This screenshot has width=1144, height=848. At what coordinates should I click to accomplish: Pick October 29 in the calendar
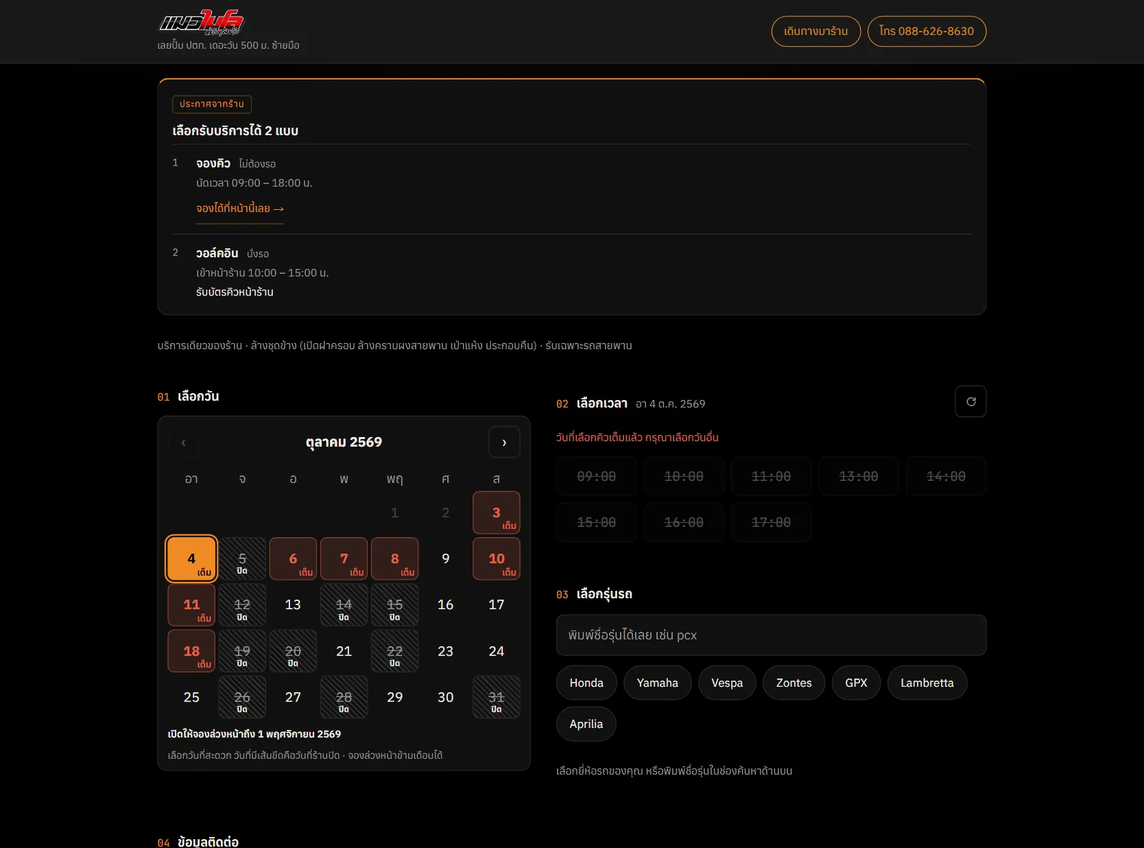(394, 697)
